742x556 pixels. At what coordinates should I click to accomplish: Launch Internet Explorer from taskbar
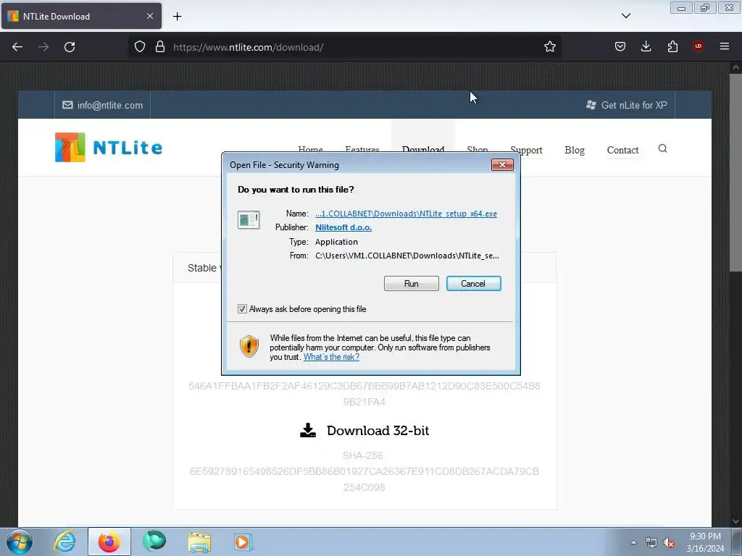click(64, 542)
